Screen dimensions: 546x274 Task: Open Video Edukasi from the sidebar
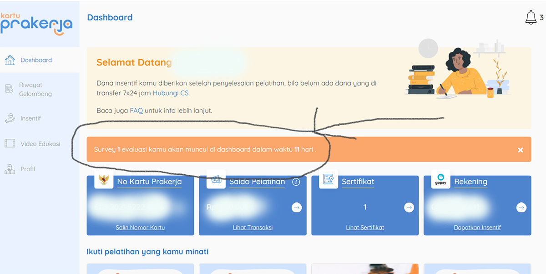coord(40,144)
